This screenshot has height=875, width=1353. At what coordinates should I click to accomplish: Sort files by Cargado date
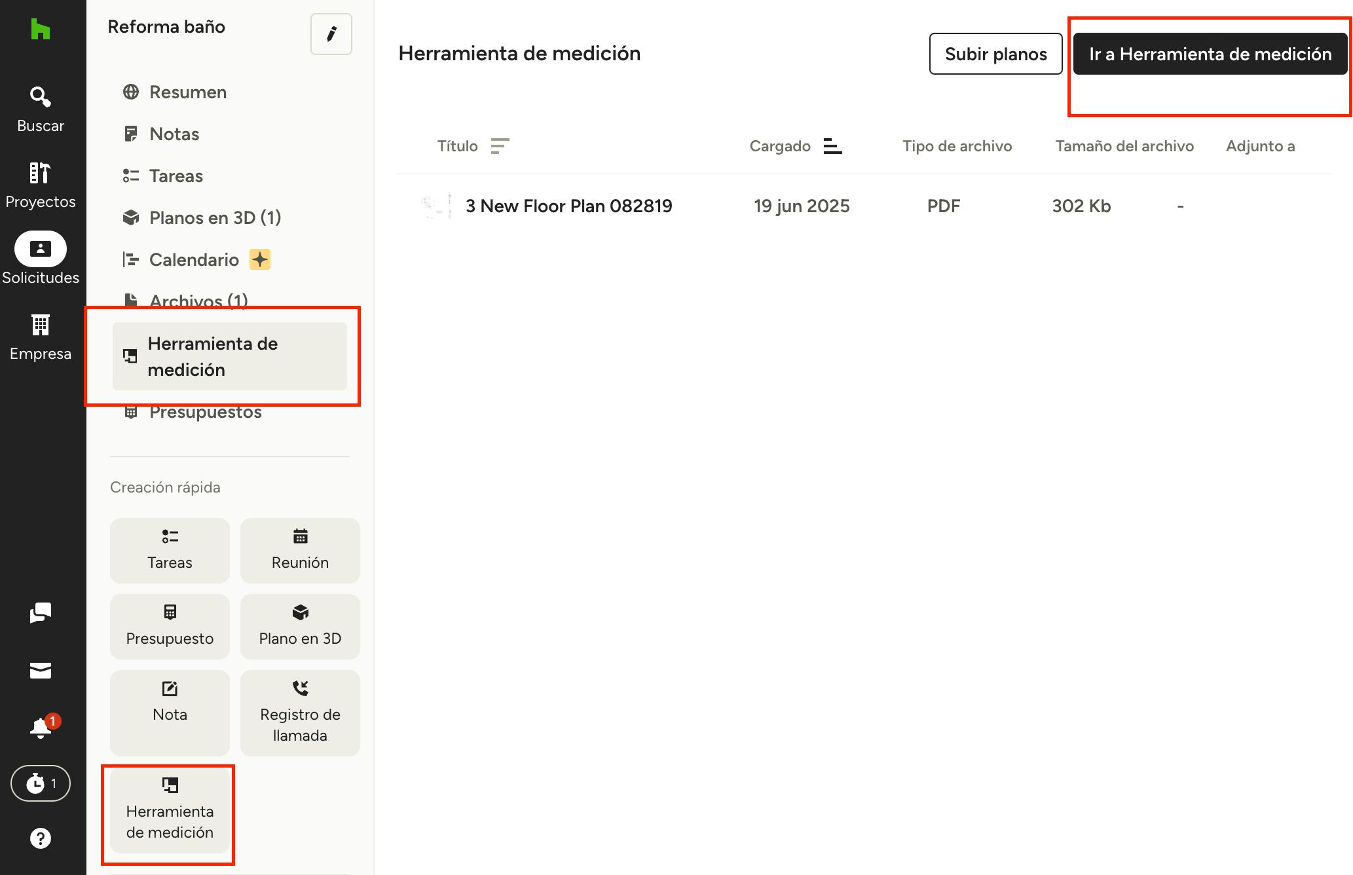(832, 146)
